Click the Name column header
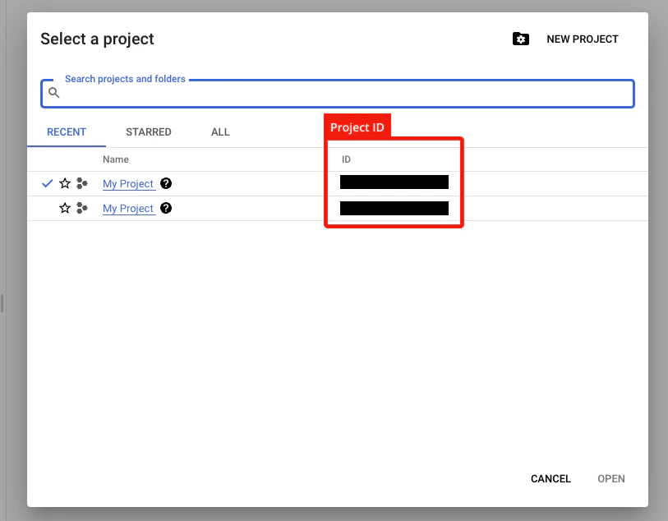This screenshot has height=521, width=668. point(116,159)
